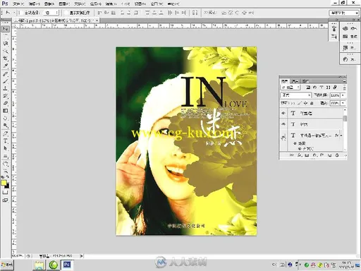
Task: Open the workspace switcher dropdown
Action: (x=343, y=13)
